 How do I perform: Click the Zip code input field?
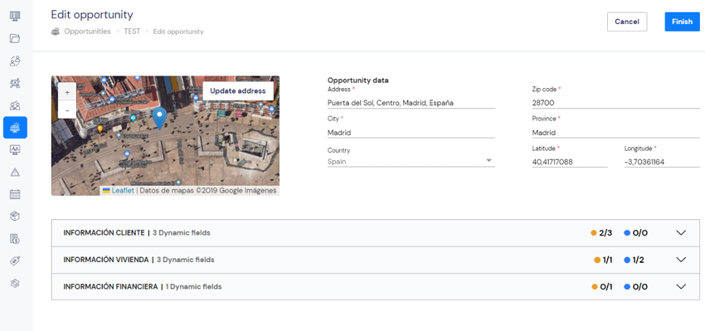coord(615,103)
